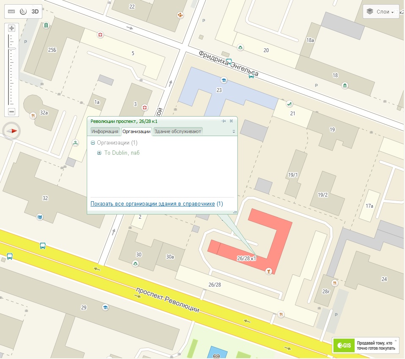Select the red highlighted building 26/28 к1 label
This screenshot has width=405, height=359.
coord(246,258)
